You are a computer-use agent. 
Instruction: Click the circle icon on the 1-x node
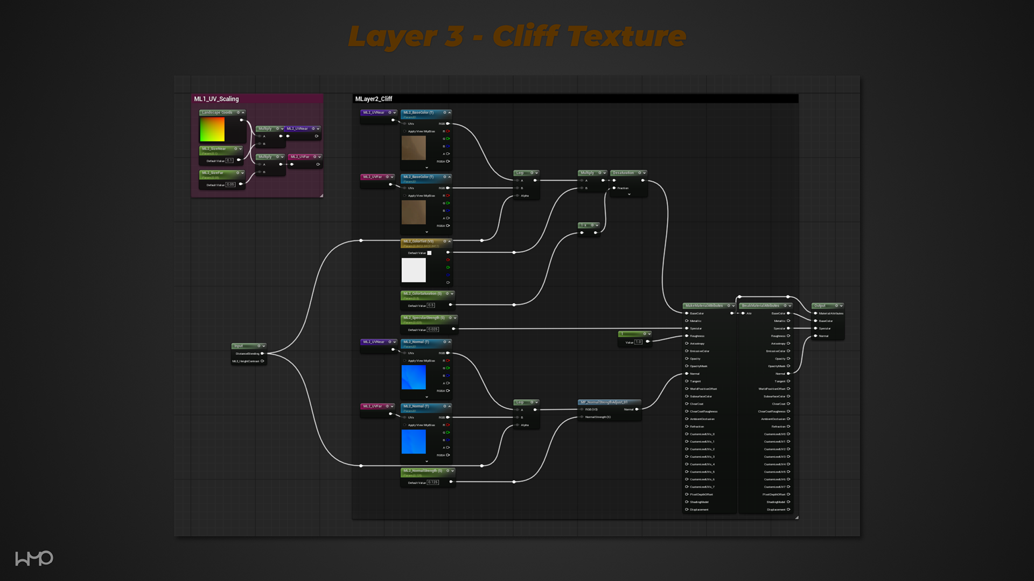[592, 225]
